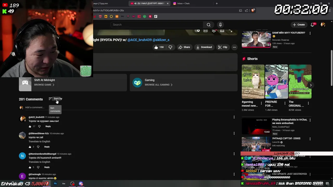
Task: Focus the YouTube search field
Action: tap(157, 25)
